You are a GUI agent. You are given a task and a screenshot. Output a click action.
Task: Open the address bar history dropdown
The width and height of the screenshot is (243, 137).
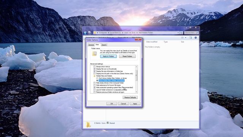178,33
